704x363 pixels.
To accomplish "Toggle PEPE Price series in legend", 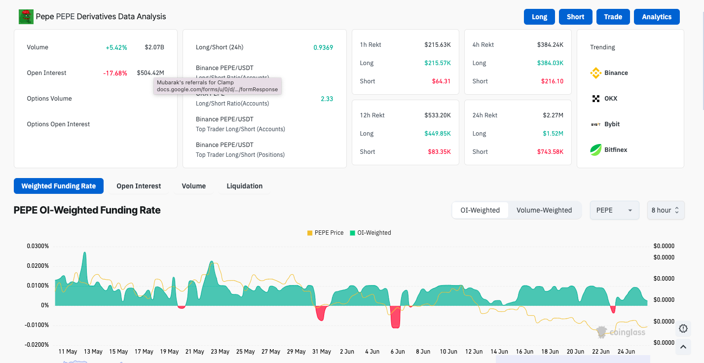I will 325,233.
